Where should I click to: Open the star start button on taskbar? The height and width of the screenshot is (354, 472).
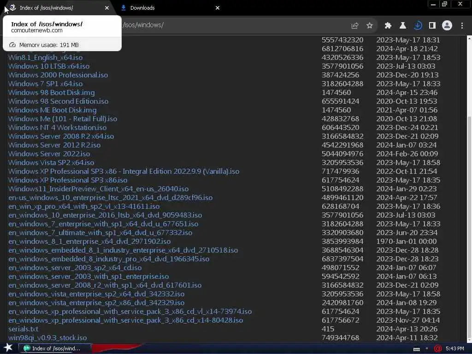tap(8, 348)
